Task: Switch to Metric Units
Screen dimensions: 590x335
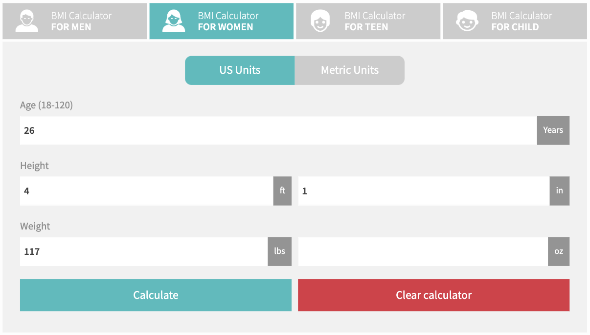Action: [x=350, y=70]
